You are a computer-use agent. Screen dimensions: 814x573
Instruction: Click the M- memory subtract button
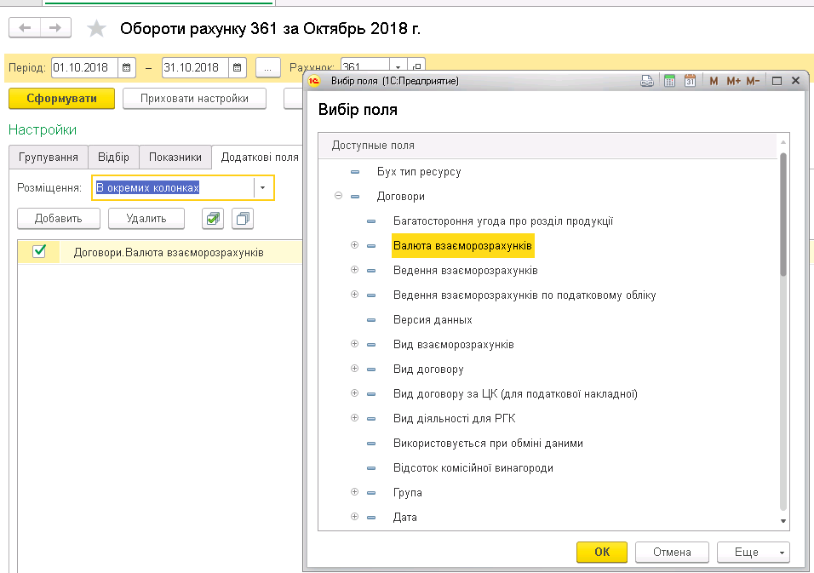click(753, 81)
